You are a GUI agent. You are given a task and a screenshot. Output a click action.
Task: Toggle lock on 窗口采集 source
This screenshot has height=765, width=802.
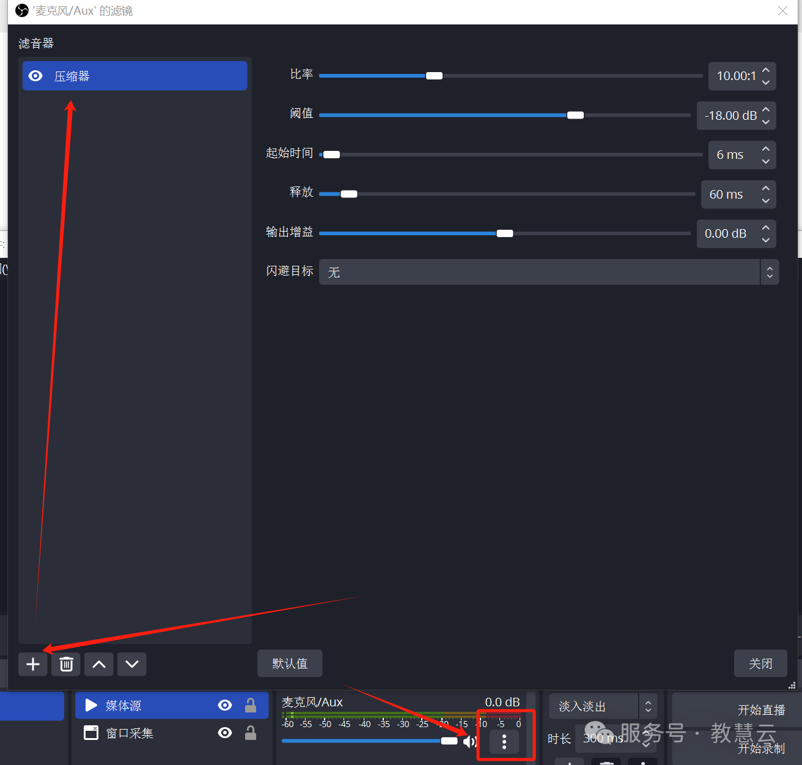[251, 733]
